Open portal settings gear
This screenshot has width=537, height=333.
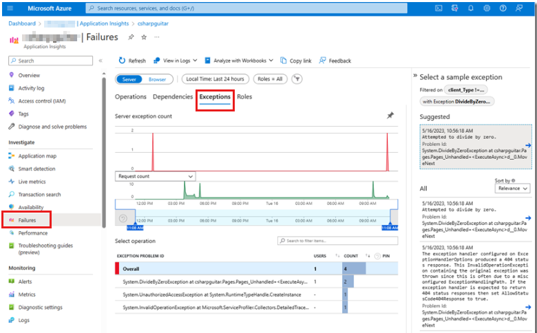pos(487,8)
